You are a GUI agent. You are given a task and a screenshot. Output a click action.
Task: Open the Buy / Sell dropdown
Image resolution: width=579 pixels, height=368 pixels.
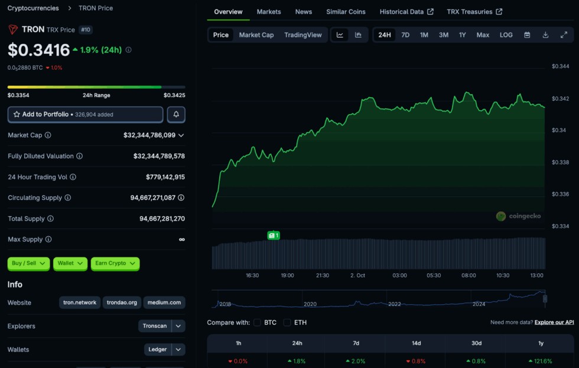point(29,263)
